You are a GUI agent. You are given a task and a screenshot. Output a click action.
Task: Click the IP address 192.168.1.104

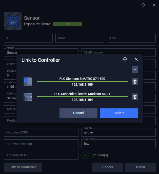click(x=82, y=100)
